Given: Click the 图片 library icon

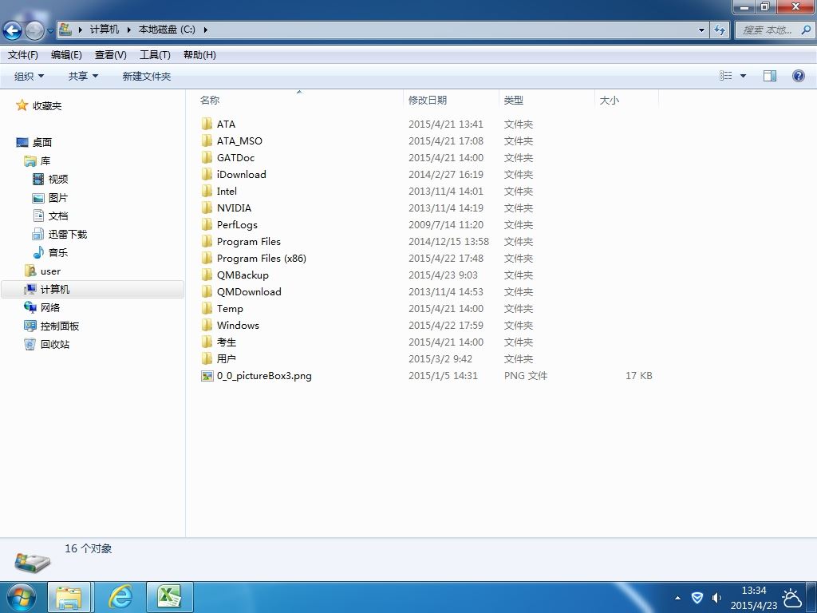Looking at the screenshot, I should coord(38,198).
